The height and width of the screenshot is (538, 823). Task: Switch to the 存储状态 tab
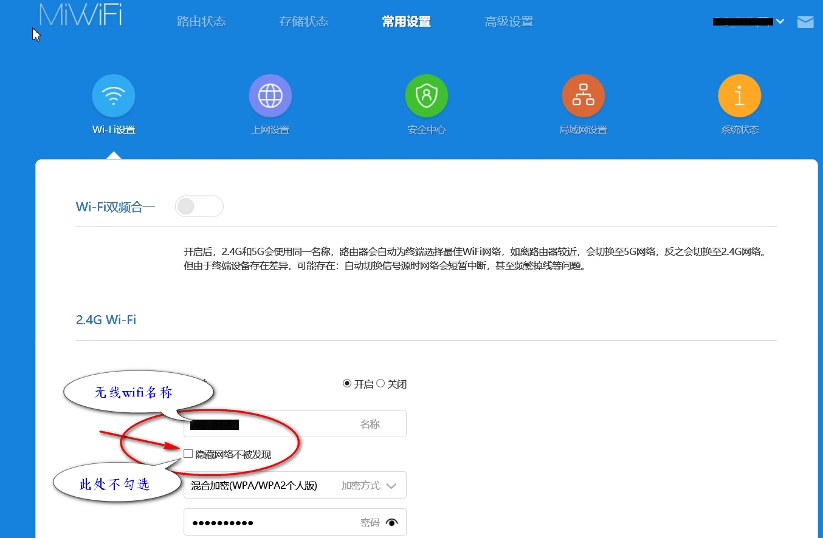(x=304, y=22)
